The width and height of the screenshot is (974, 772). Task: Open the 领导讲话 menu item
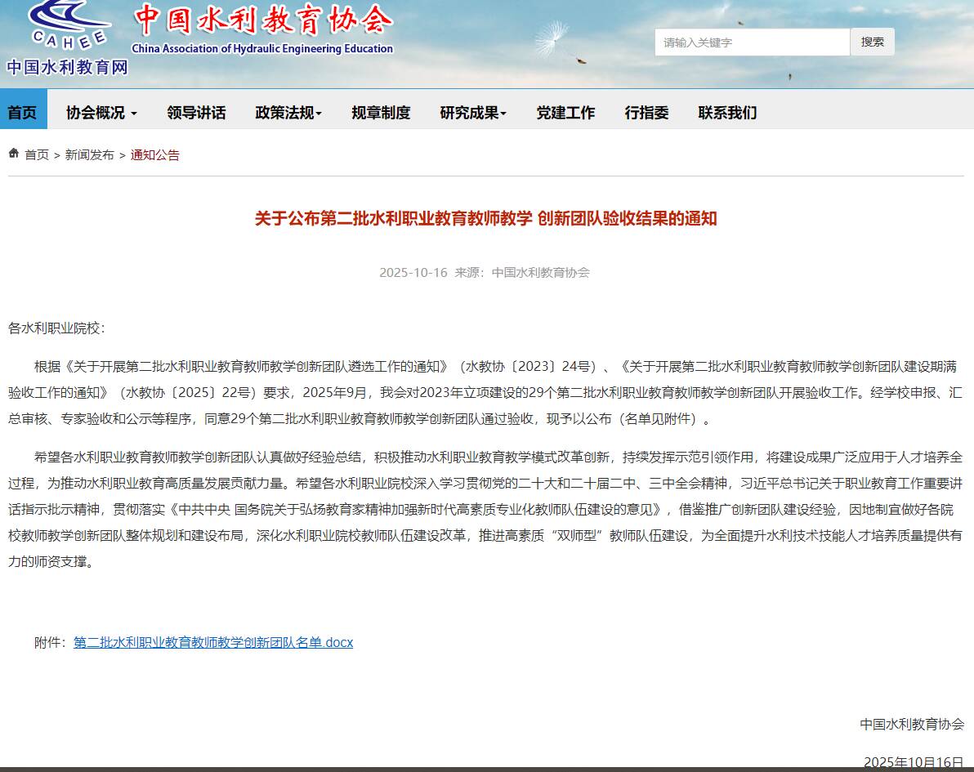click(196, 113)
